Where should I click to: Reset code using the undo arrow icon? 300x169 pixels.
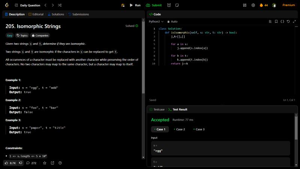[x=288, y=21]
